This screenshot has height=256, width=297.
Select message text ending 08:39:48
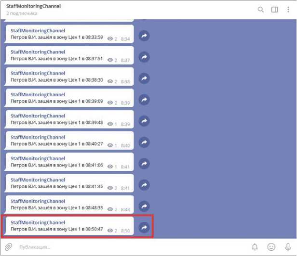point(57,123)
